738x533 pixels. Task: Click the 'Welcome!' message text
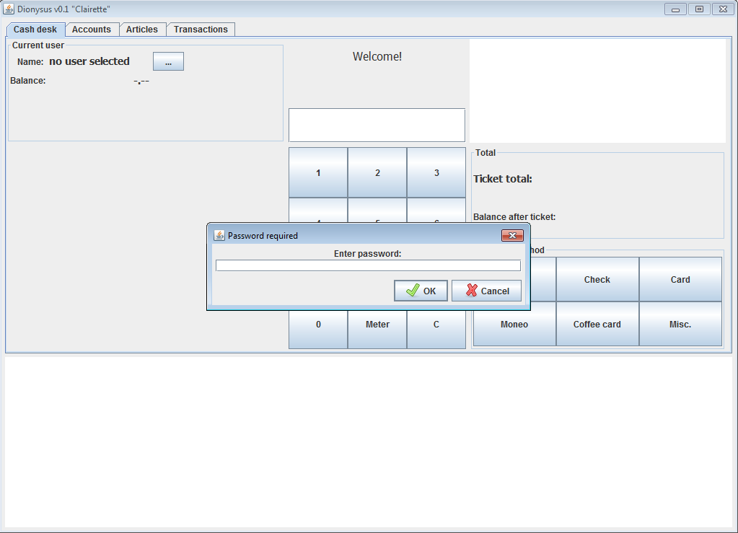point(377,56)
